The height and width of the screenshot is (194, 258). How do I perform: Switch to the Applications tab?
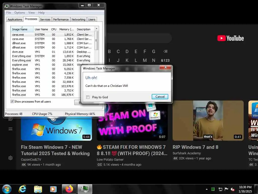(15, 19)
